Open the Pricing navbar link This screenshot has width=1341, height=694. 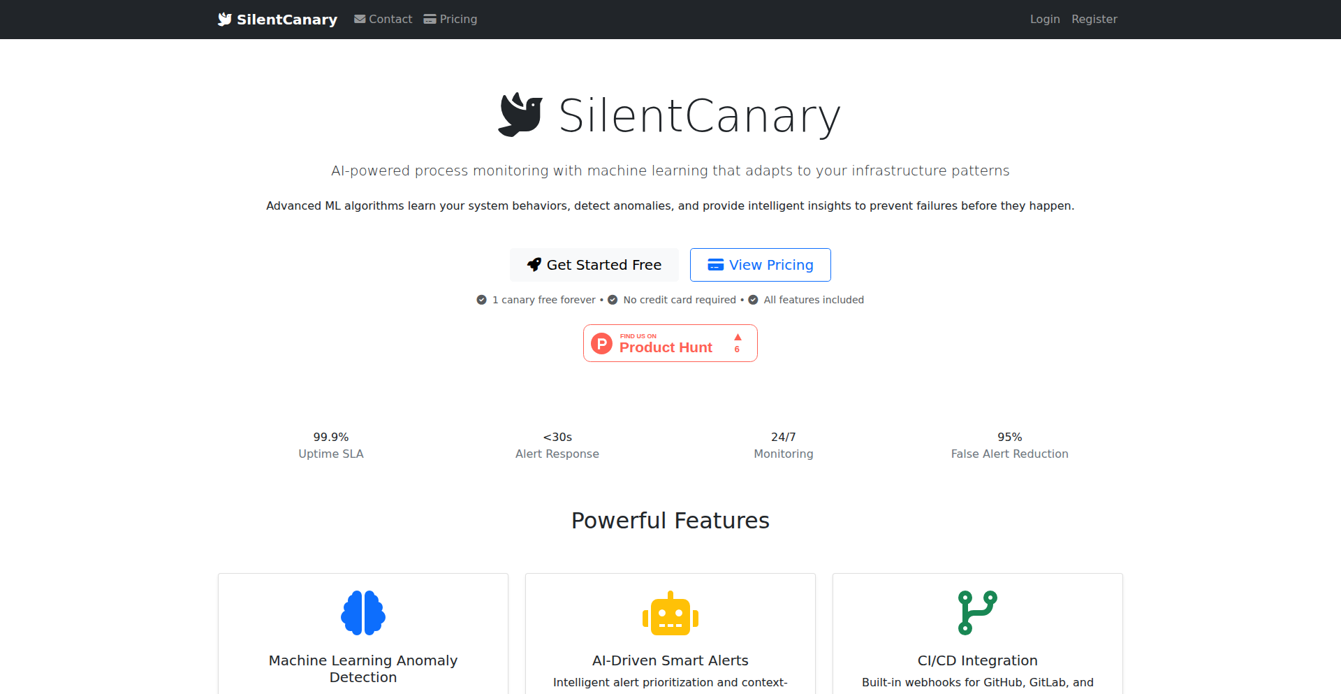pos(458,20)
